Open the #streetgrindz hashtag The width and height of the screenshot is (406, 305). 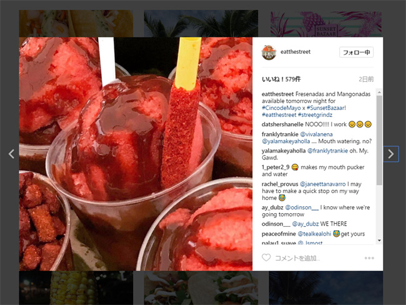click(x=315, y=115)
